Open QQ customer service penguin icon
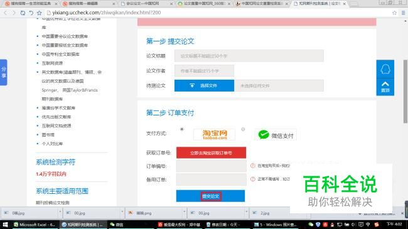 tap(385, 69)
